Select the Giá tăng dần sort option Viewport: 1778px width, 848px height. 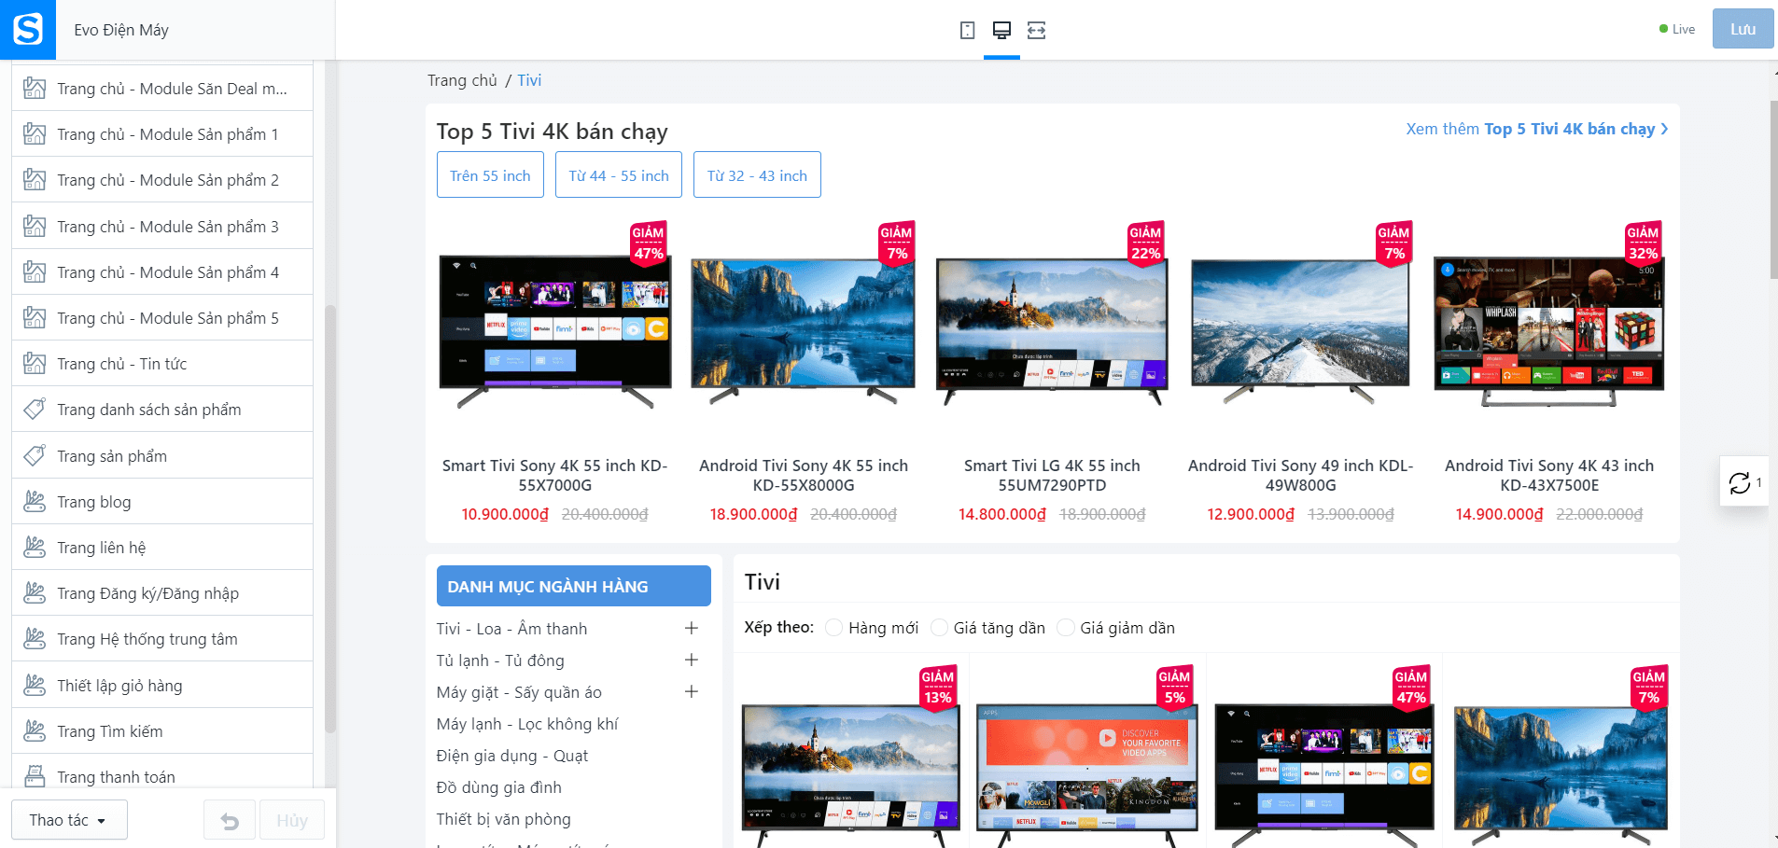939,628
